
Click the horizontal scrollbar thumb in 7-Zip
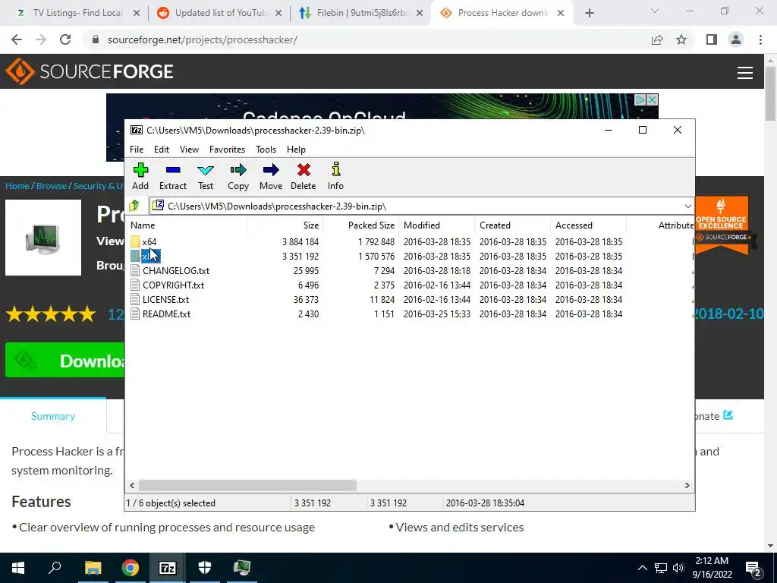(247, 485)
